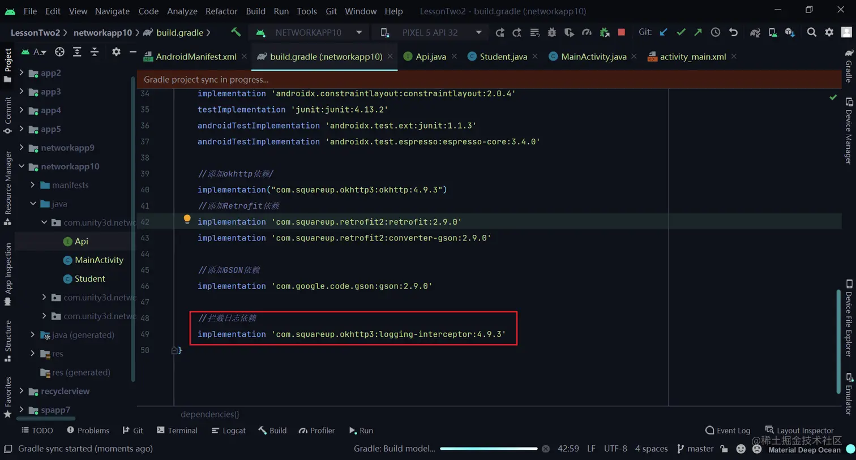Click the Git update project arrow
Image resolution: width=856 pixels, height=460 pixels.
click(664, 32)
